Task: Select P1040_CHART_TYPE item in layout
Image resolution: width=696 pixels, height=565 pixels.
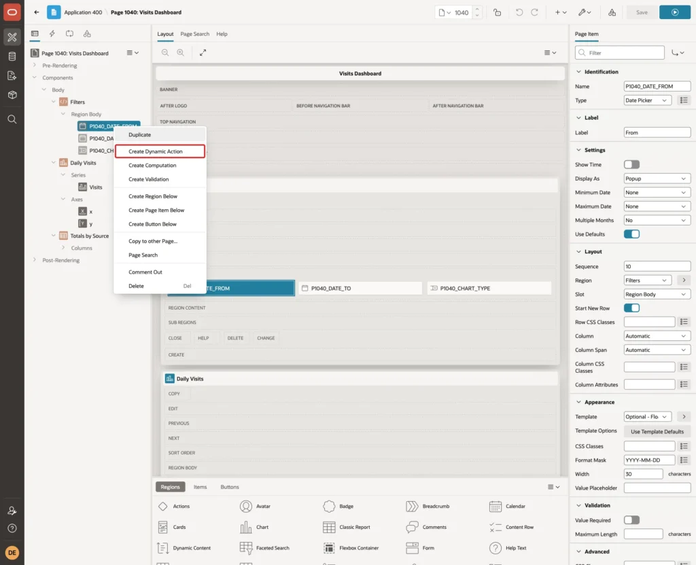Action: tap(489, 288)
